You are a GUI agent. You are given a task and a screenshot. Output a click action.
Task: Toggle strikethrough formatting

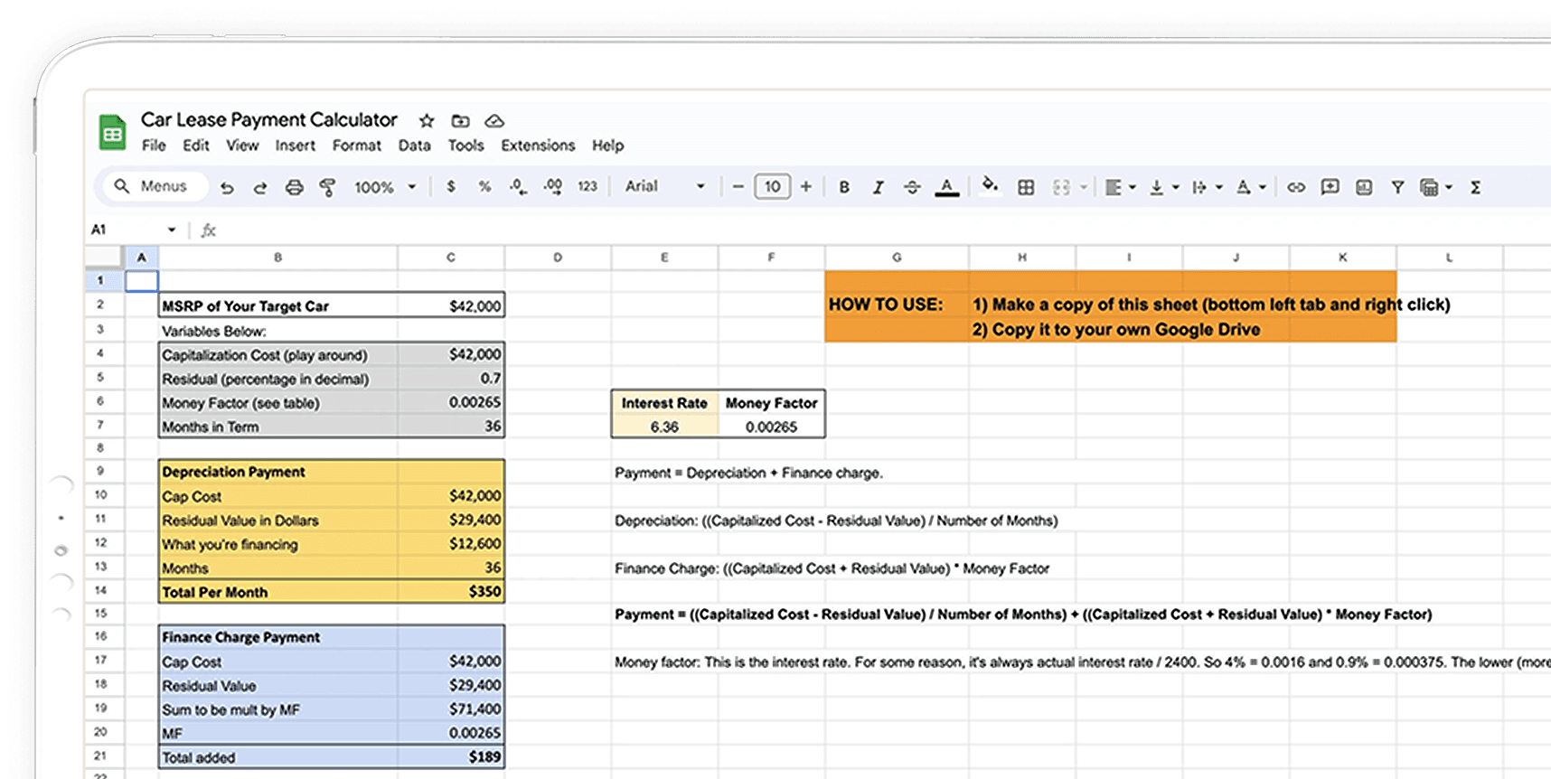point(912,187)
